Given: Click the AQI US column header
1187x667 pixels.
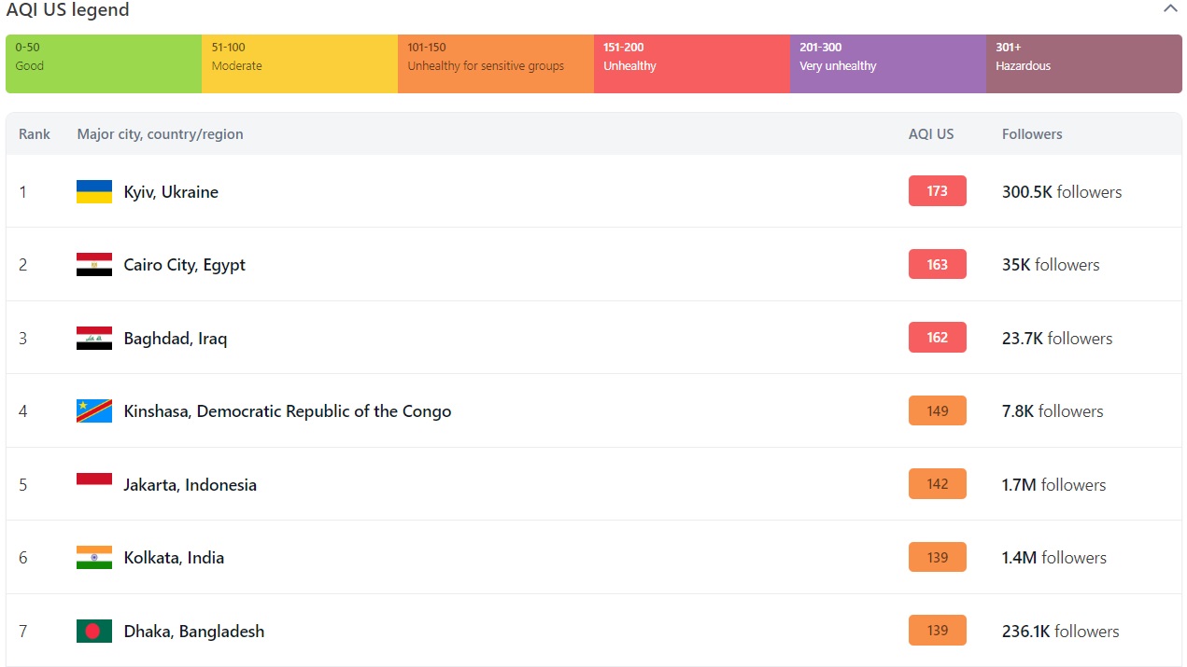Looking at the screenshot, I should (931, 134).
